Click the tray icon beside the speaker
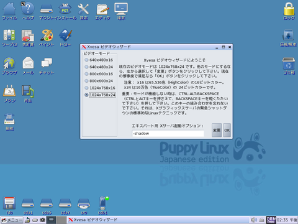 (x=261, y=220)
